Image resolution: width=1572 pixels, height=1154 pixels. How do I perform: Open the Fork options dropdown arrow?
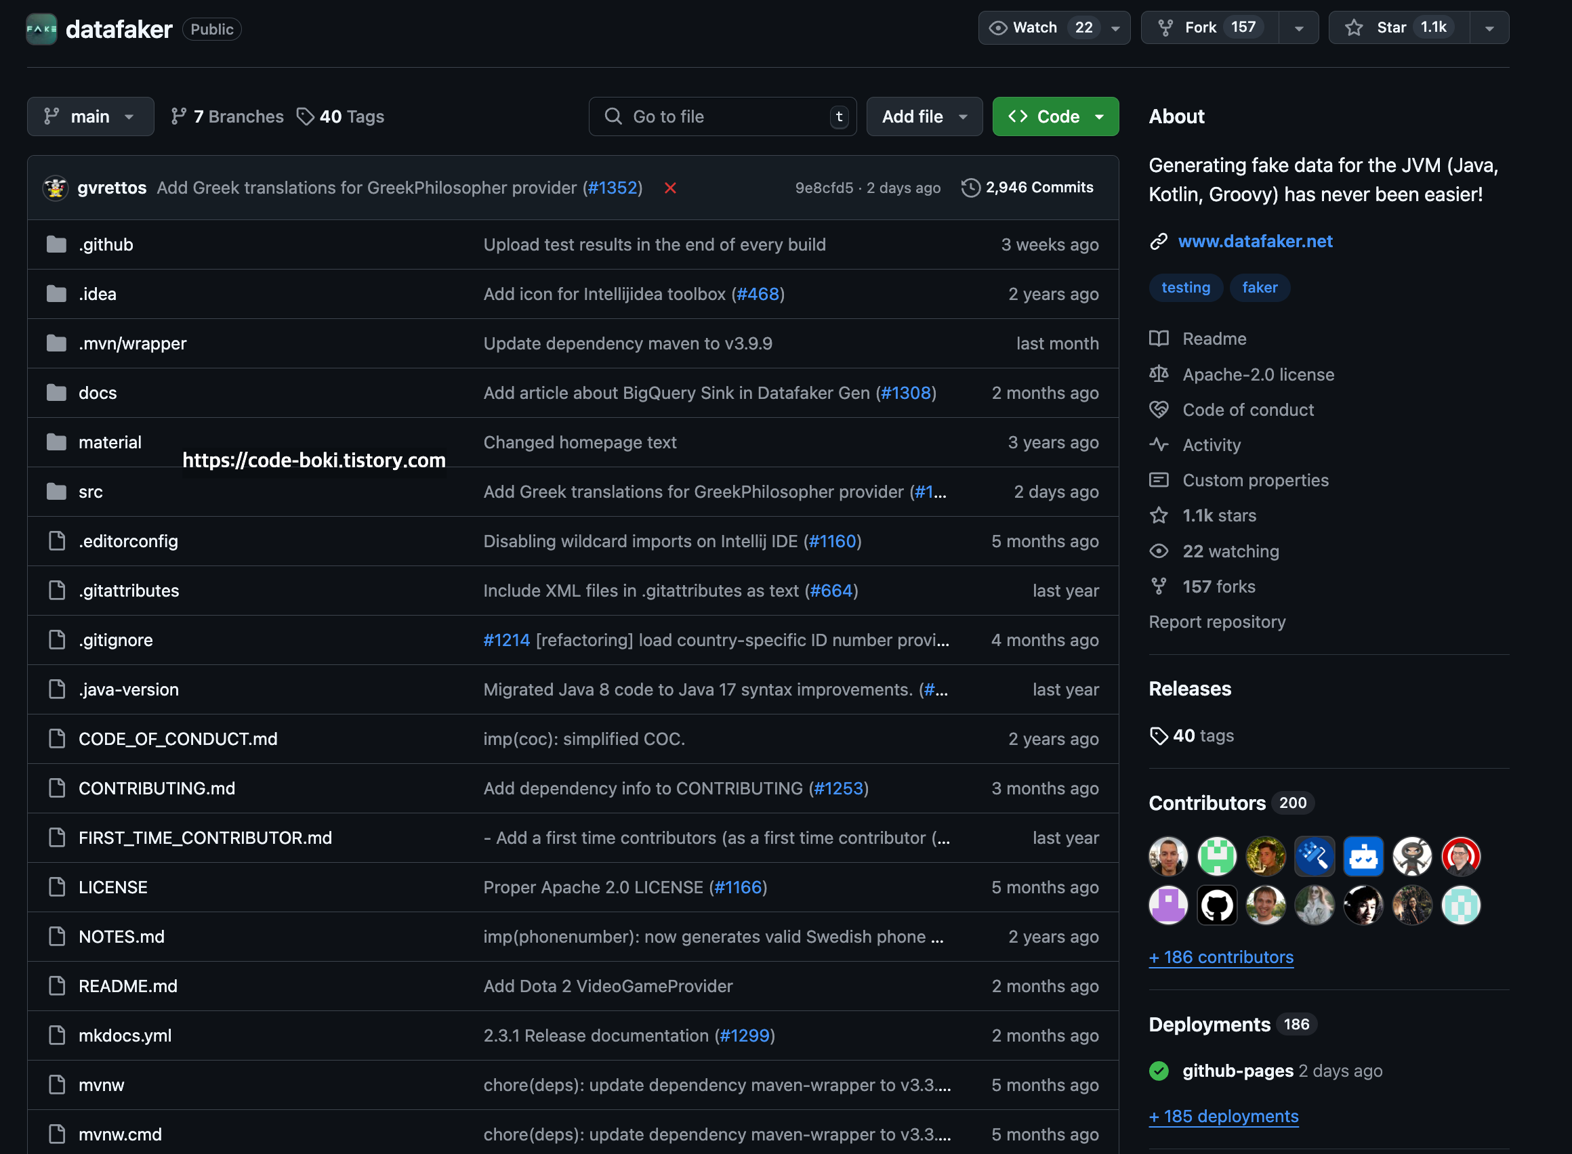1298,28
